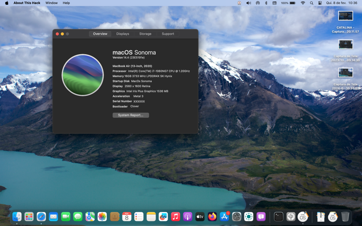Image resolution: width=362 pixels, height=226 pixels.
Task: Open Control Center in menu bar
Action: (320, 3)
